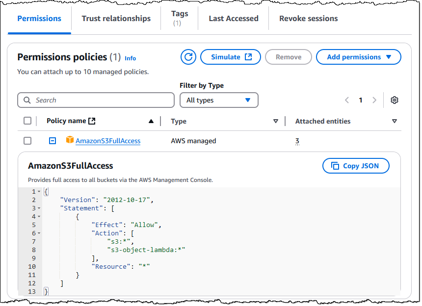Click the orange AmazonS3FullAccess policy cube icon
The height and width of the screenshot is (306, 422).
[x=70, y=140]
